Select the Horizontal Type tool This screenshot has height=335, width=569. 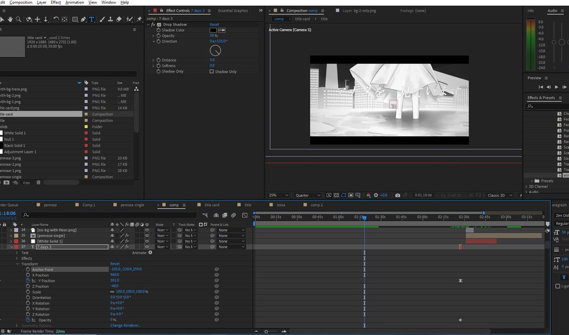92,19
